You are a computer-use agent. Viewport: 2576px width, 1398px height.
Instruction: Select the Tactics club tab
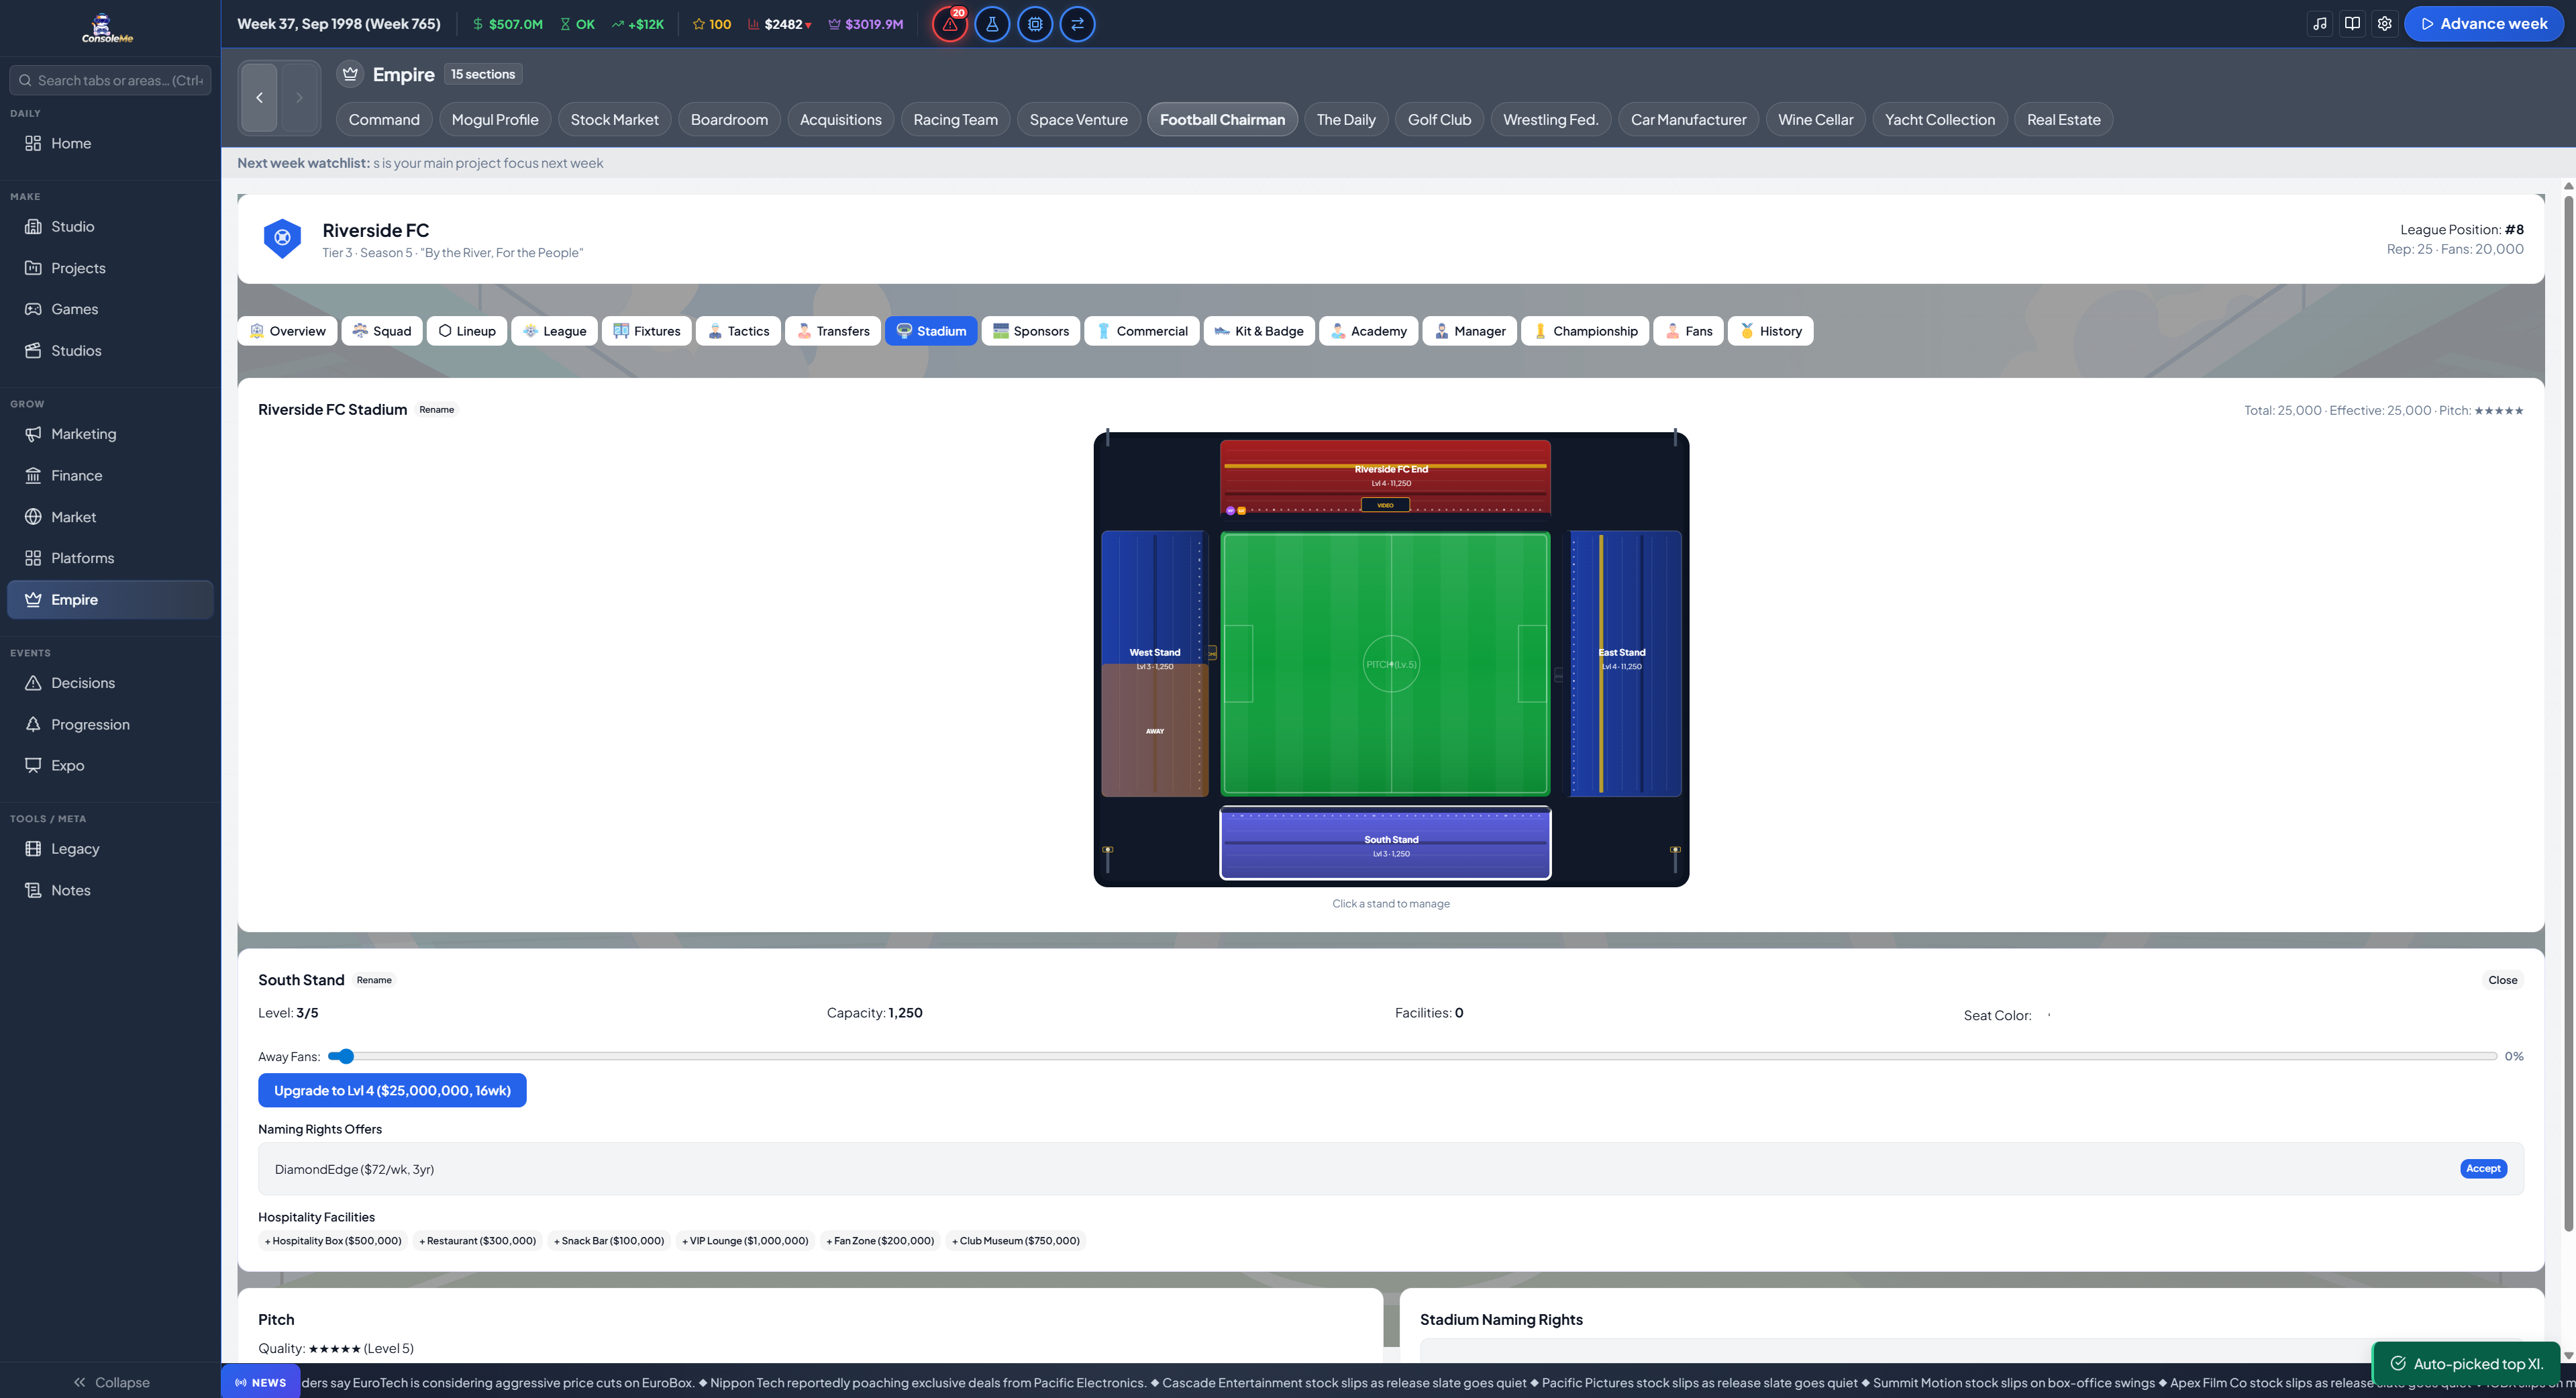click(x=738, y=331)
